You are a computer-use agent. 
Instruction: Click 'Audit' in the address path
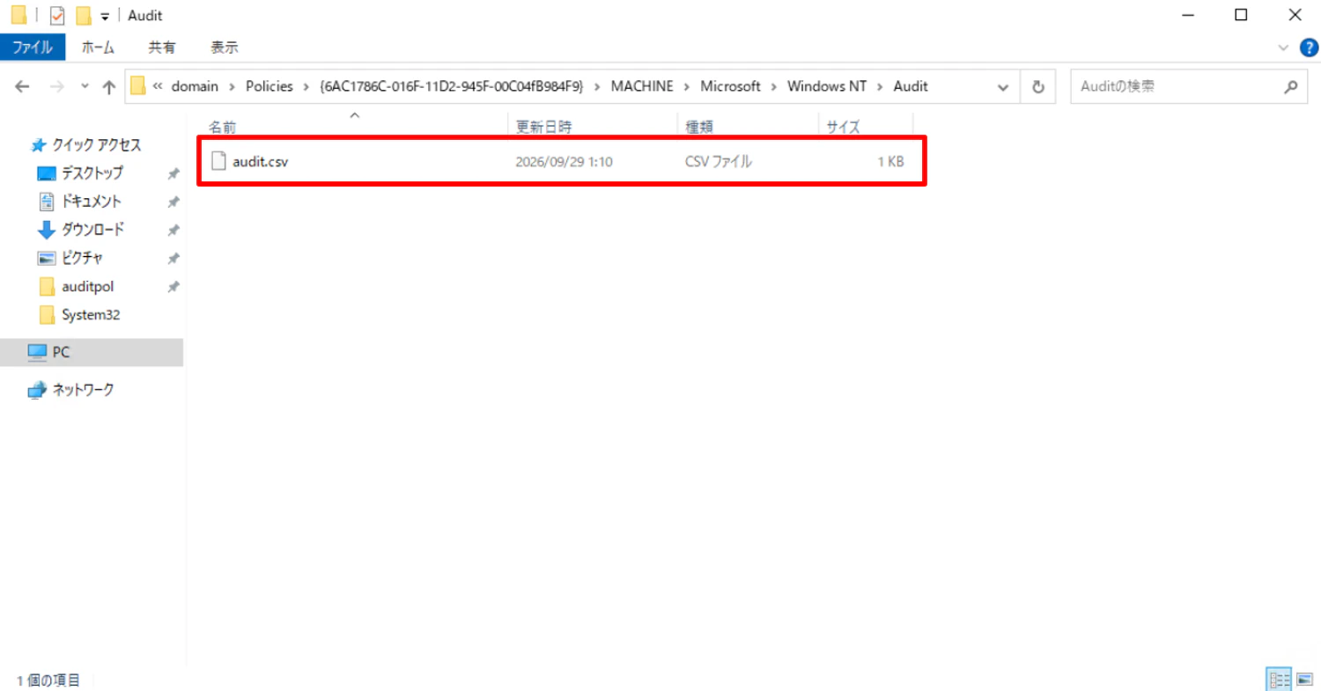point(911,86)
